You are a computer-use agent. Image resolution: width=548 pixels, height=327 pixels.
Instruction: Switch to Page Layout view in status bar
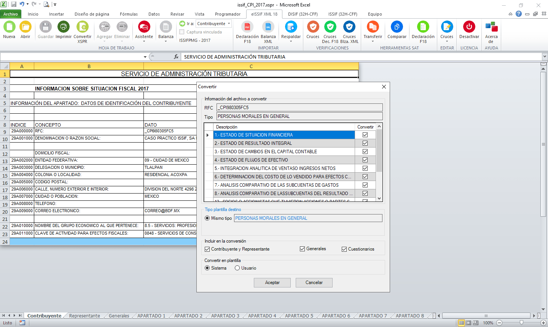(468, 323)
